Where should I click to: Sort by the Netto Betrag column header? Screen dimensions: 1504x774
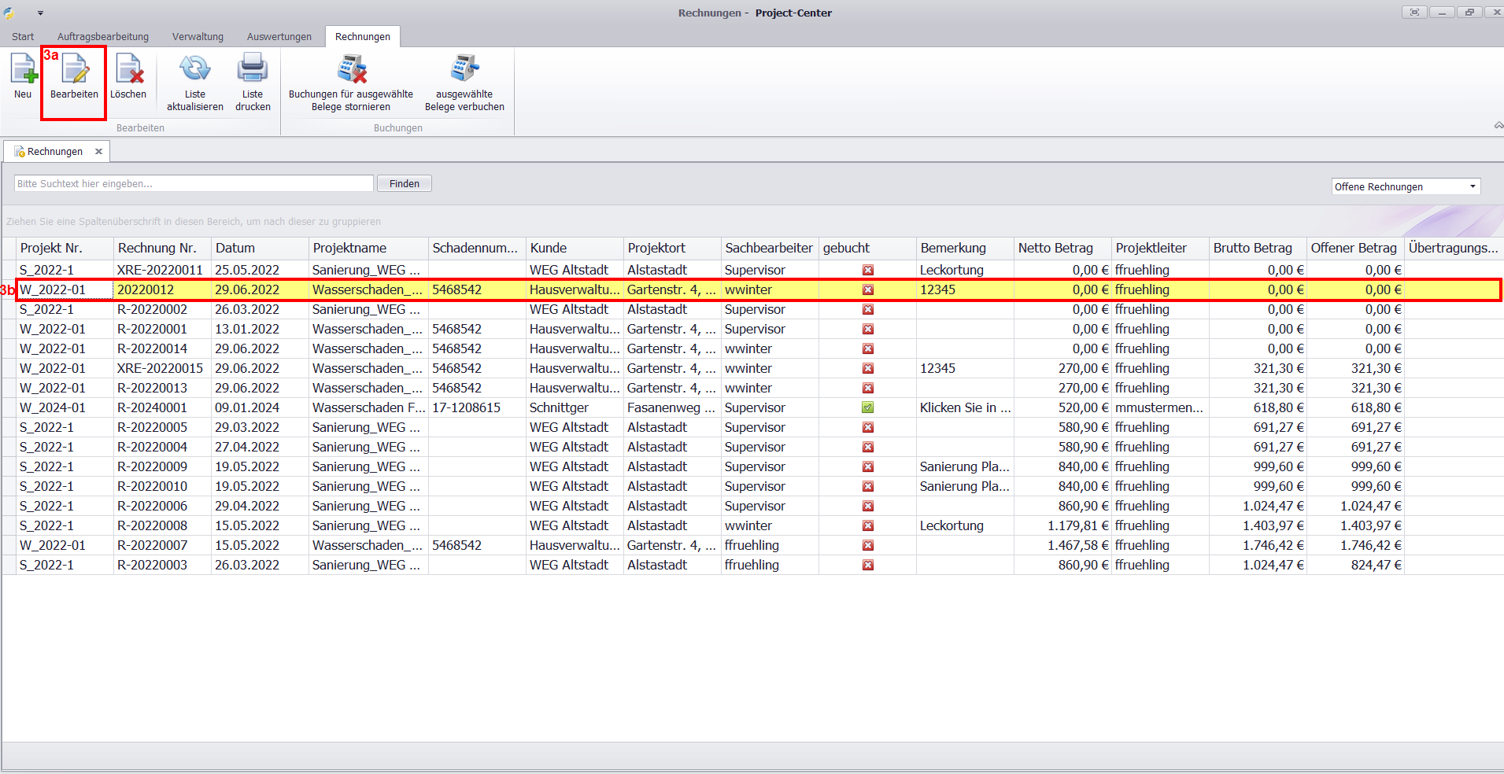tap(1055, 248)
